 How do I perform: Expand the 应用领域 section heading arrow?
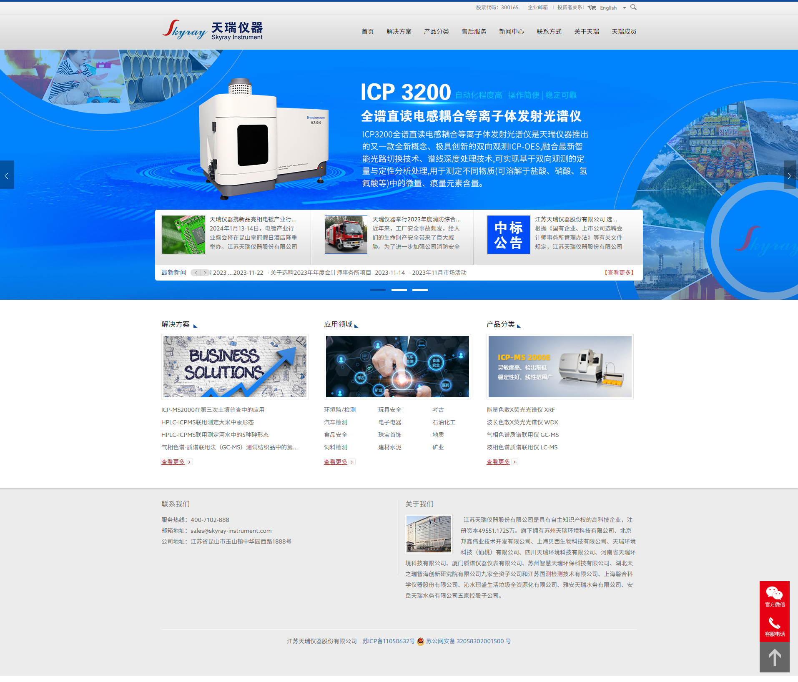(x=356, y=326)
